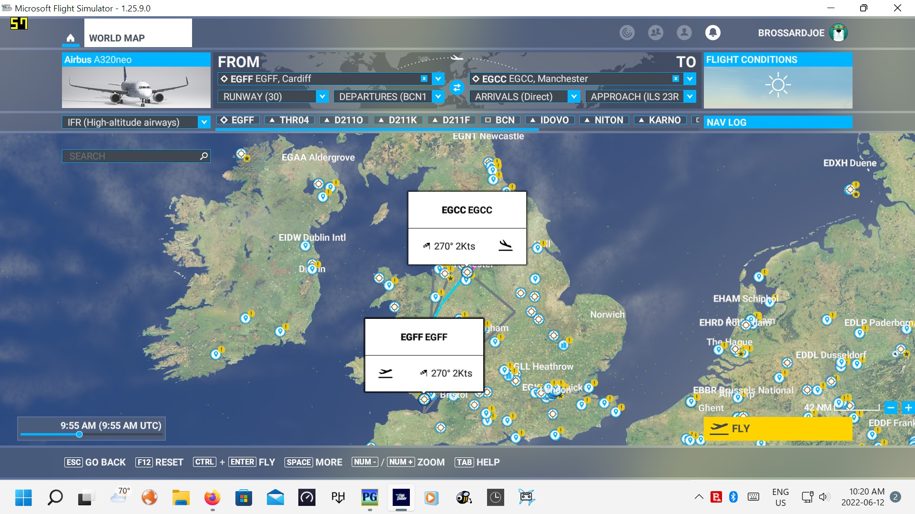Open the APPROACH (ILS 23R) dropdown

click(690, 97)
